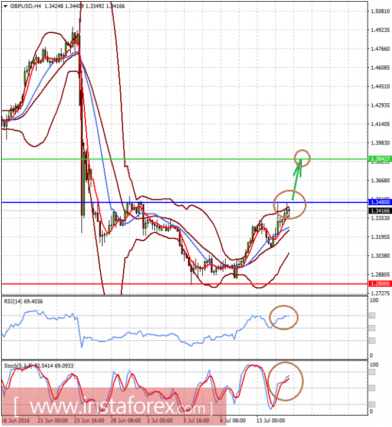Click the 1.41405 price axis value
392x427 pixels.
pos(380,124)
